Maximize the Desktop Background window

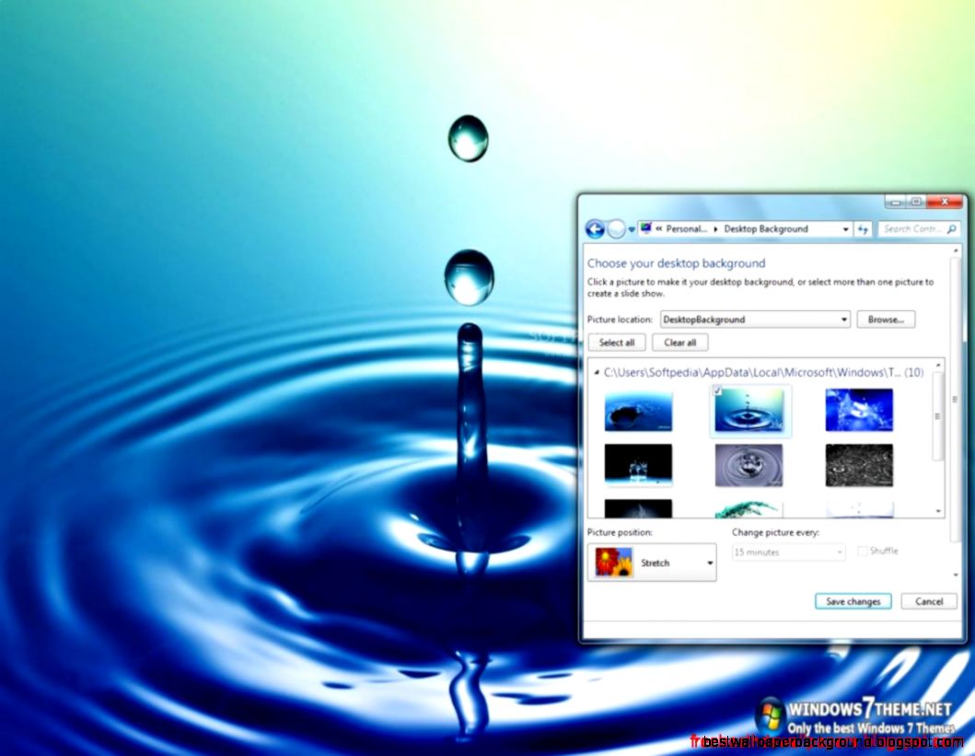(x=916, y=202)
